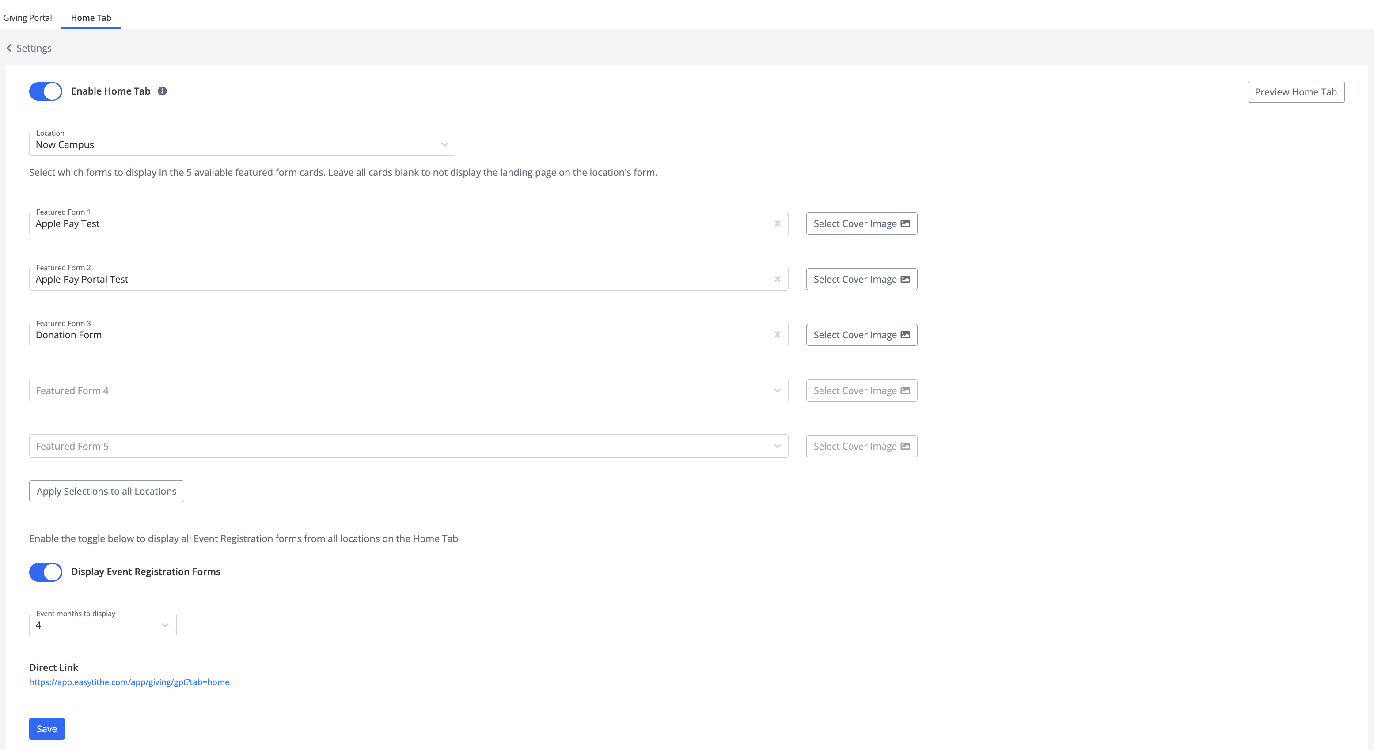The image size is (1374, 750).
Task: Select Cover Image for Featured Form 2
Action: tap(861, 279)
